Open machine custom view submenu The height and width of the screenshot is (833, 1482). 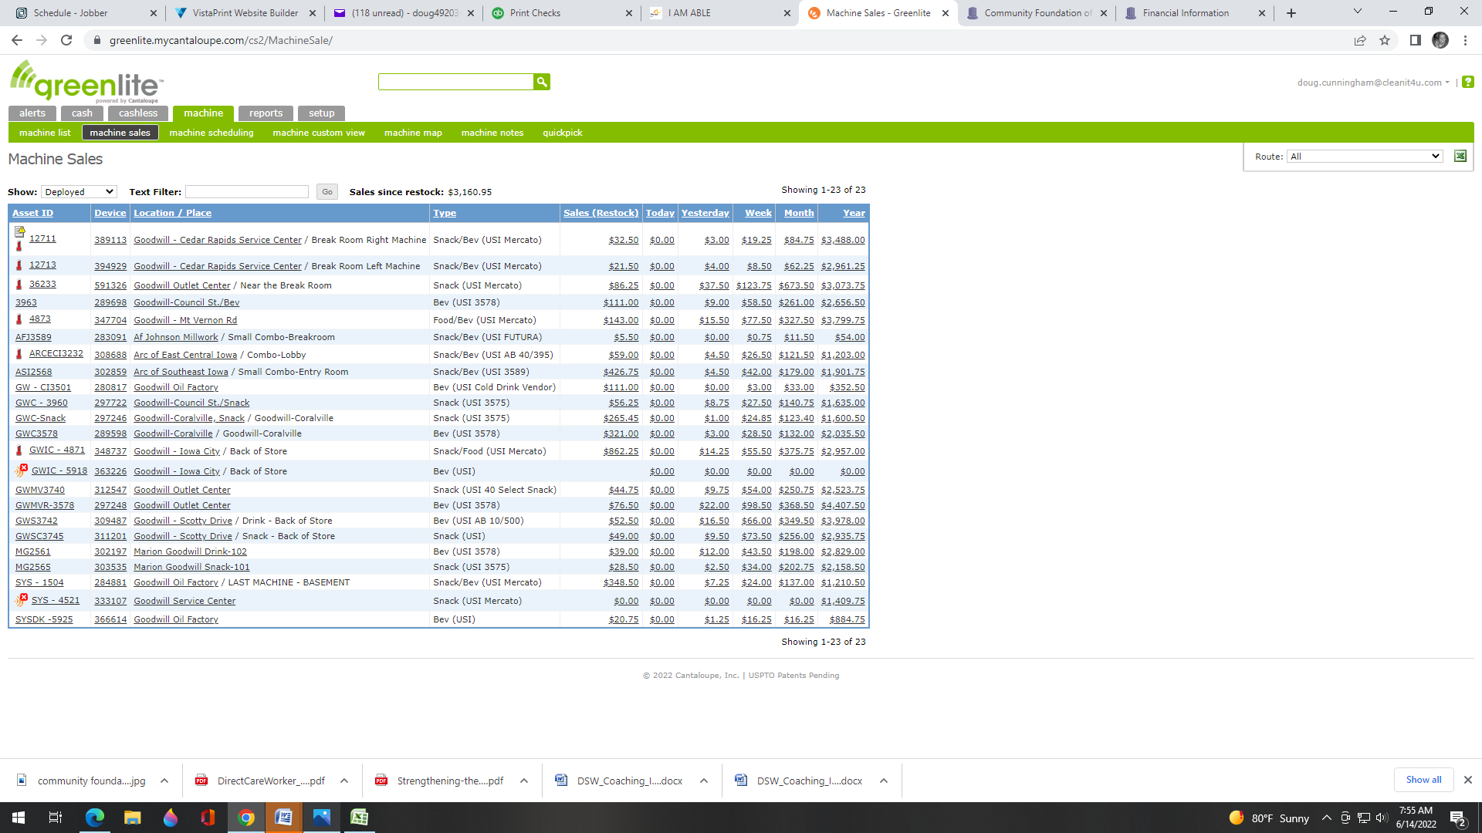(x=319, y=133)
